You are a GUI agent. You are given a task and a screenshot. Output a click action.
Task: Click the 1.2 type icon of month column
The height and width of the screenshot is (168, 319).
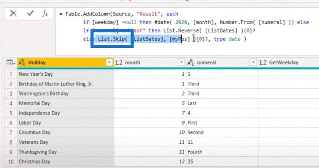(x=119, y=62)
